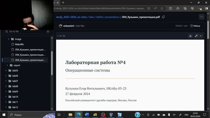Activate Read aloud in address bar
Viewport: 210px width, 118px height.
(155, 9)
